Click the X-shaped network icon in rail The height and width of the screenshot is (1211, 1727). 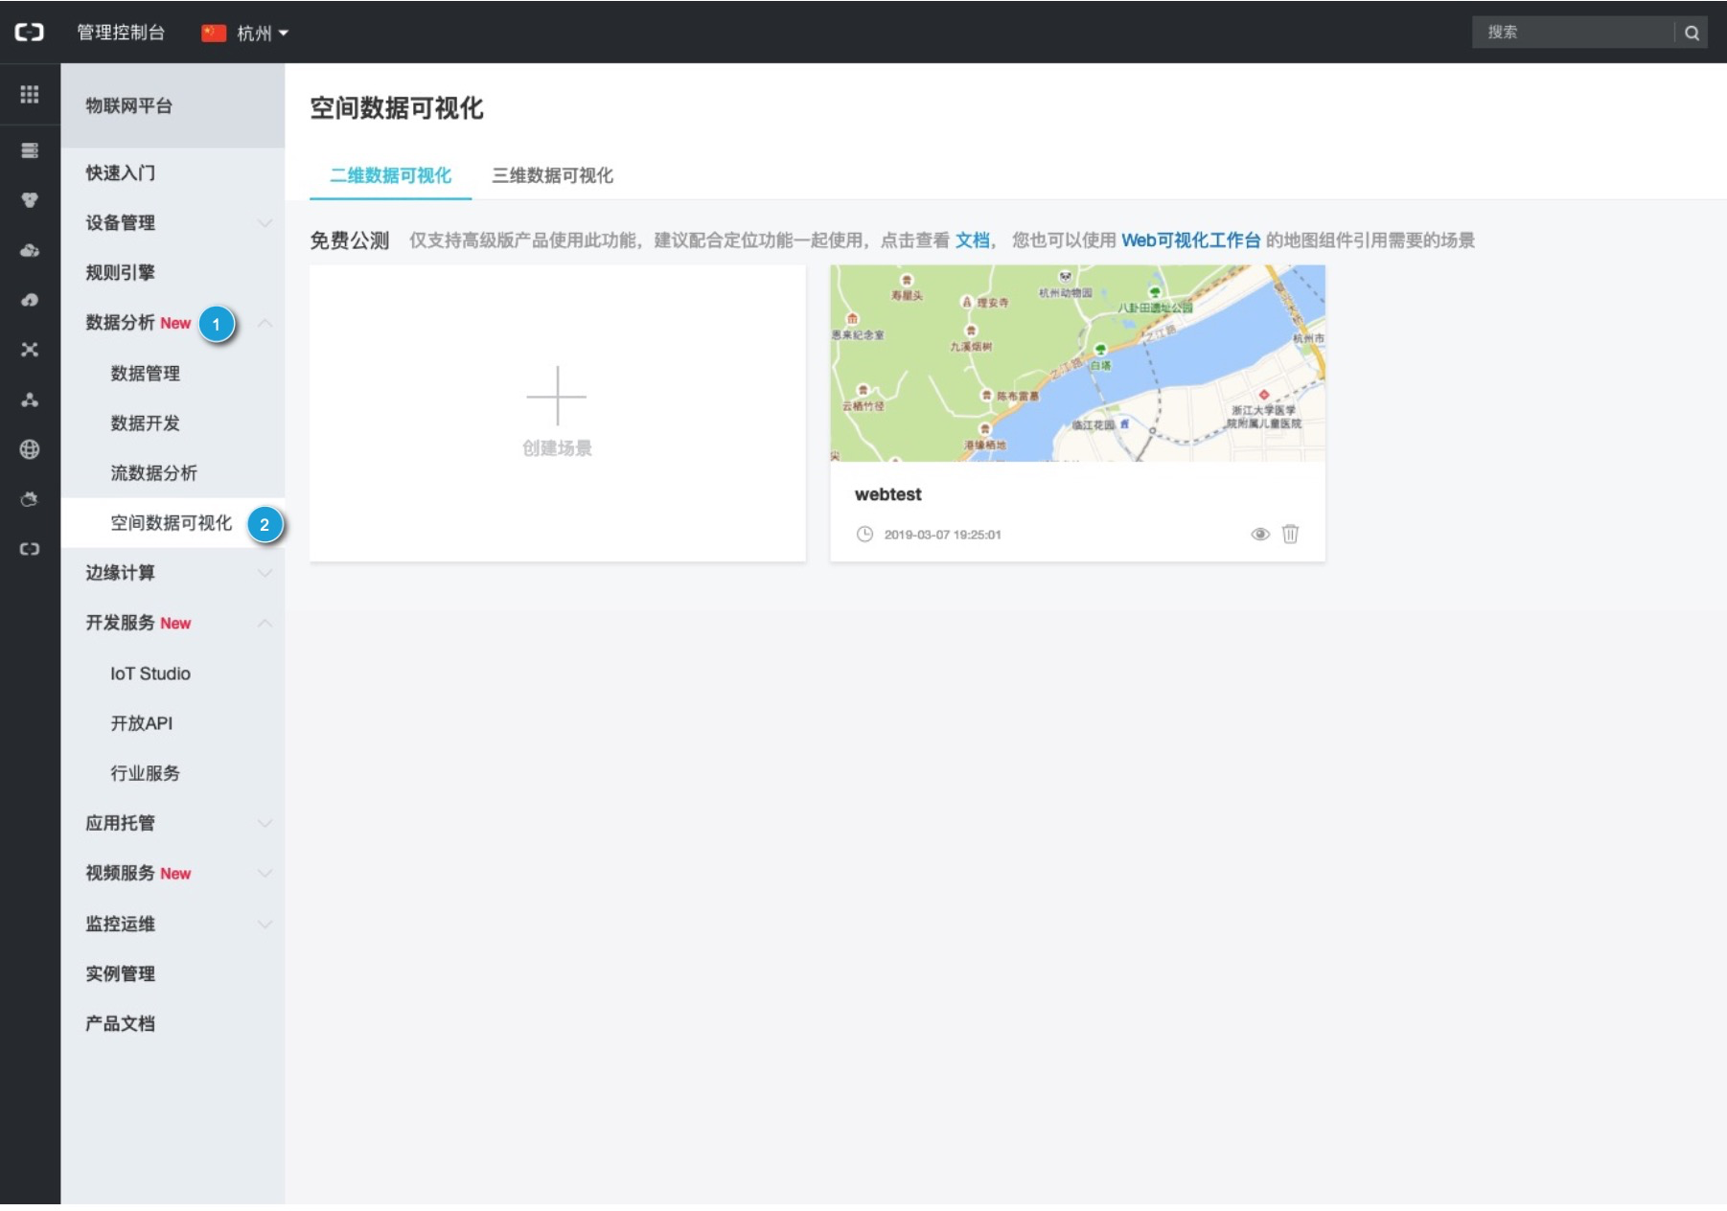pyautogui.click(x=30, y=350)
